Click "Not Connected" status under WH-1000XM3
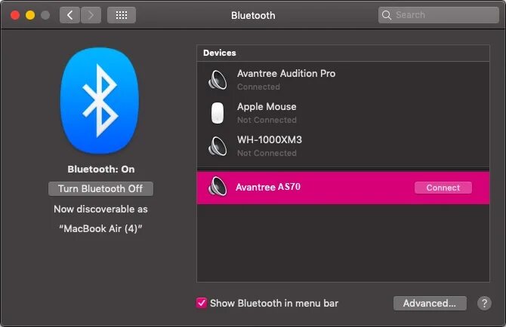The image size is (506, 327). pos(267,153)
